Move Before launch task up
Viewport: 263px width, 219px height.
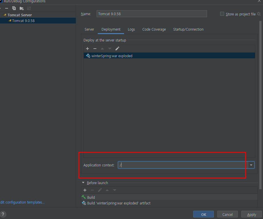point(107,190)
